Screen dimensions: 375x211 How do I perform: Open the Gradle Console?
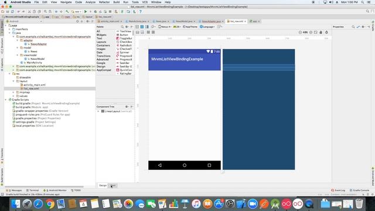[x=359, y=190]
